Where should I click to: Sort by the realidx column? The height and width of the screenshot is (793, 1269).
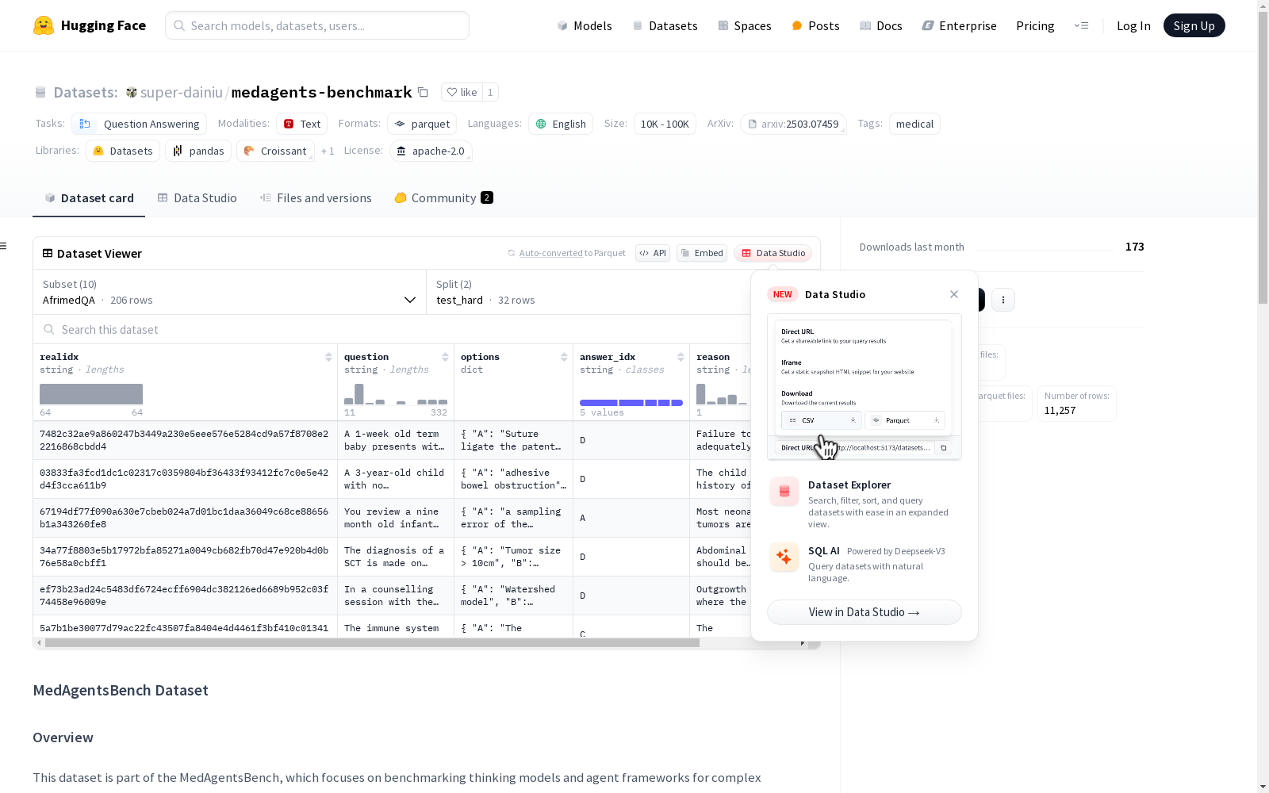tap(328, 357)
